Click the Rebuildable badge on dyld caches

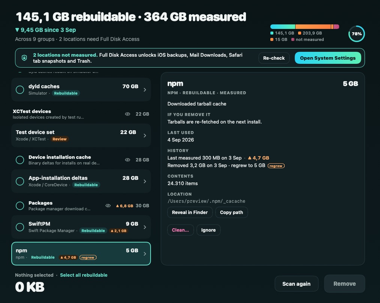pyautogui.click(x=66, y=93)
